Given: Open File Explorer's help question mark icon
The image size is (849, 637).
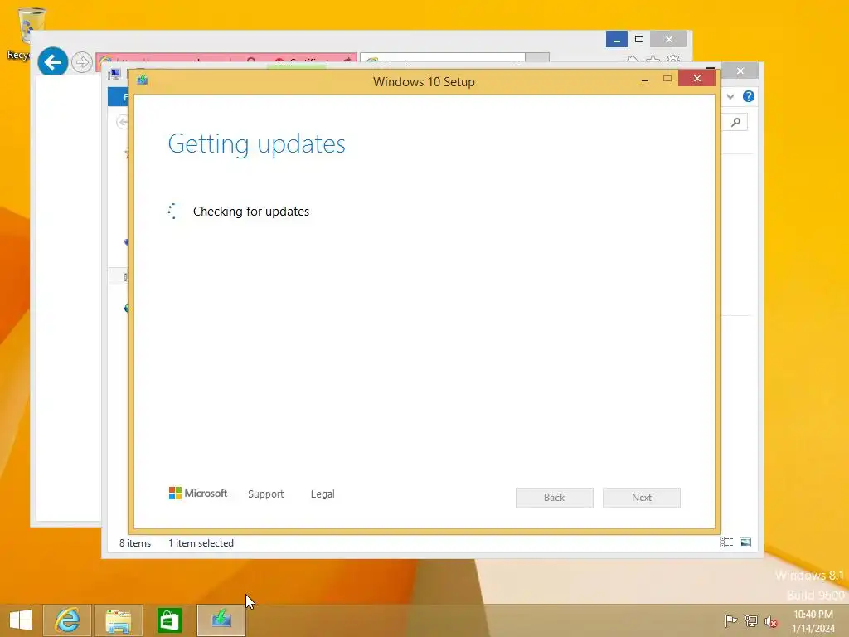Looking at the screenshot, I should 749,96.
